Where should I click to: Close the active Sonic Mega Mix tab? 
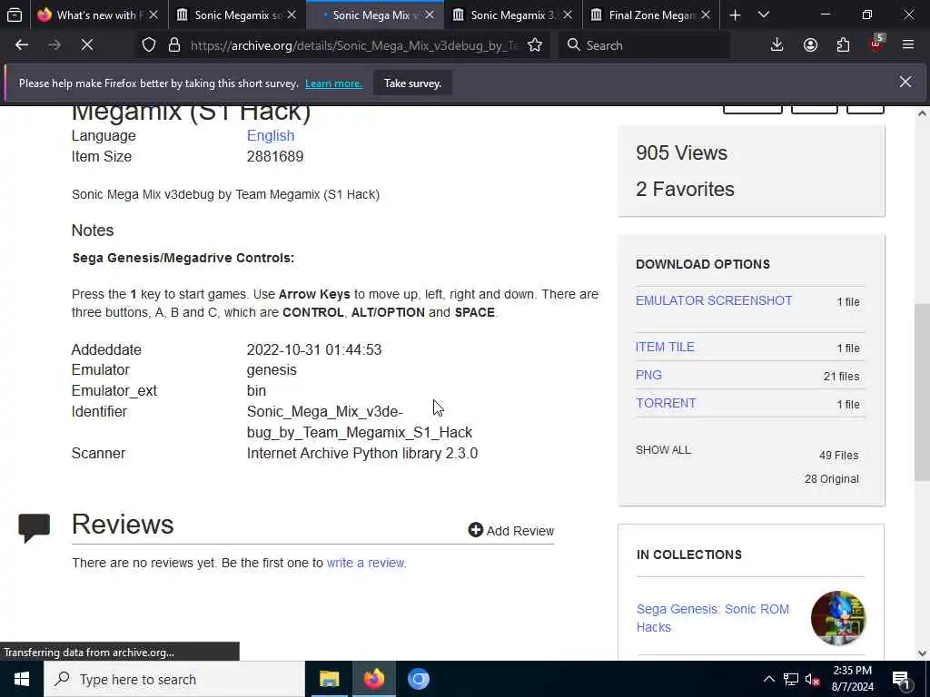click(x=430, y=15)
